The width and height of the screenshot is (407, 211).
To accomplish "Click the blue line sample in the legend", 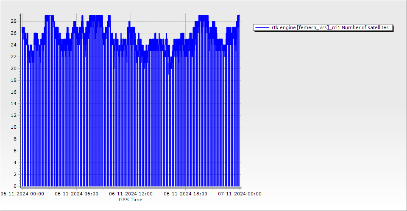I will pyautogui.click(x=262, y=27).
